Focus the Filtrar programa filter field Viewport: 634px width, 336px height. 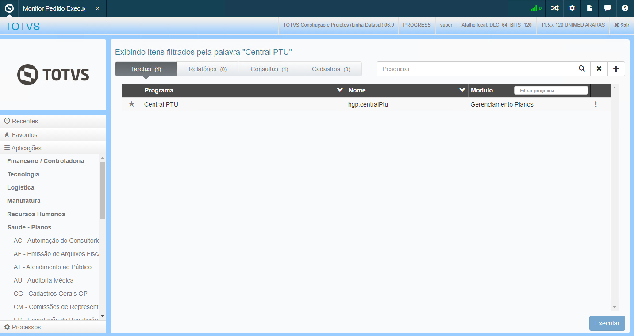(551, 90)
